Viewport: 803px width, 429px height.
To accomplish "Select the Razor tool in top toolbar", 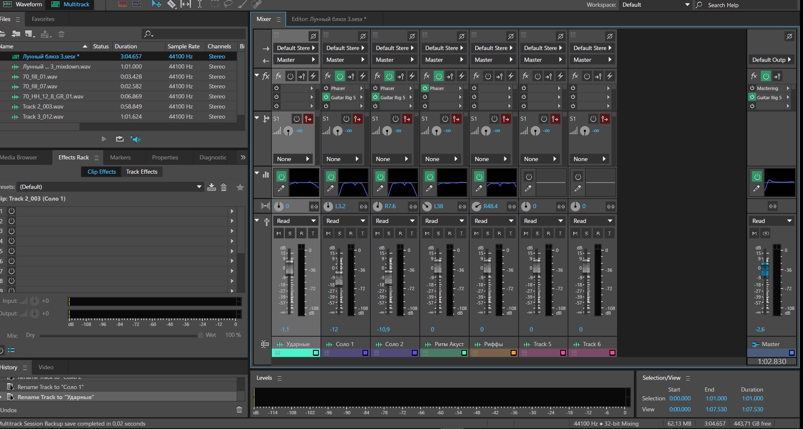I will point(171,4).
